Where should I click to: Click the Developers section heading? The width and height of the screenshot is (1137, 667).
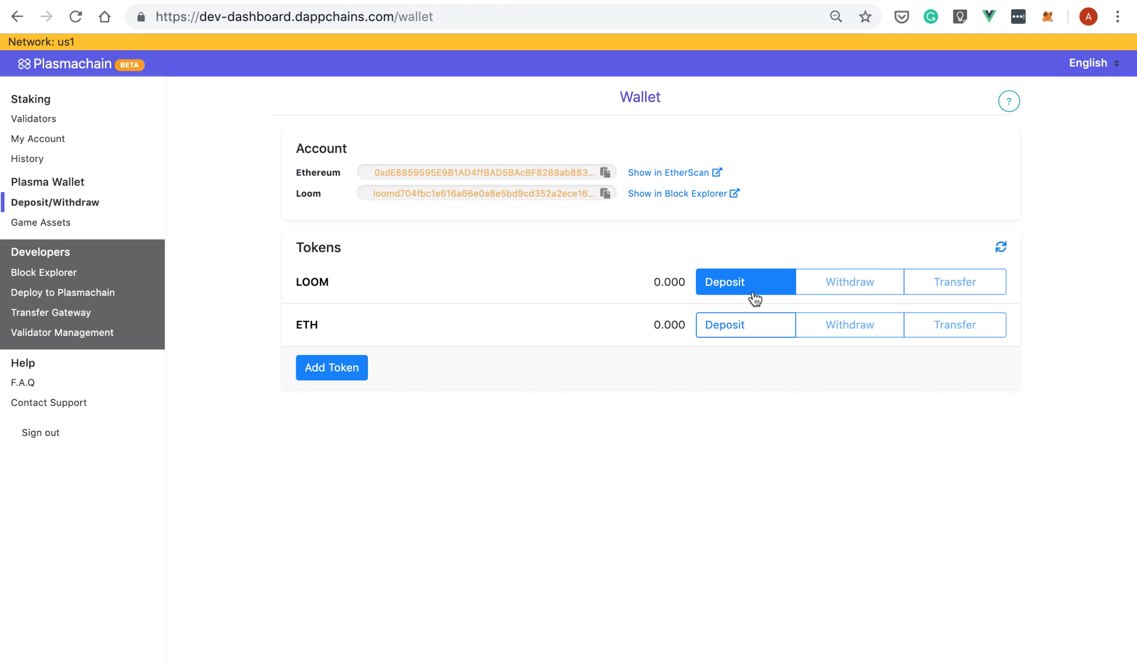pyautogui.click(x=40, y=252)
